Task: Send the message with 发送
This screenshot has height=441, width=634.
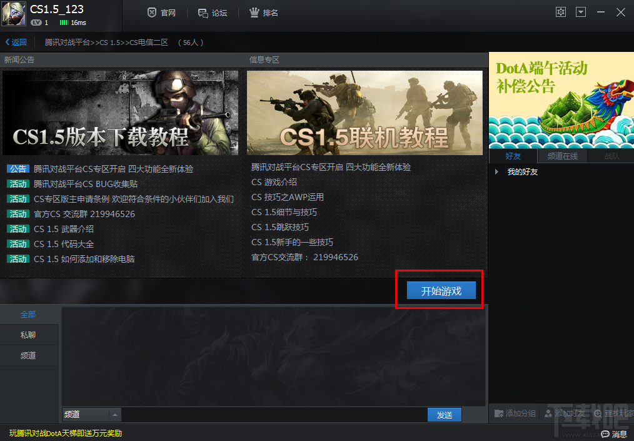Action: tap(445, 415)
